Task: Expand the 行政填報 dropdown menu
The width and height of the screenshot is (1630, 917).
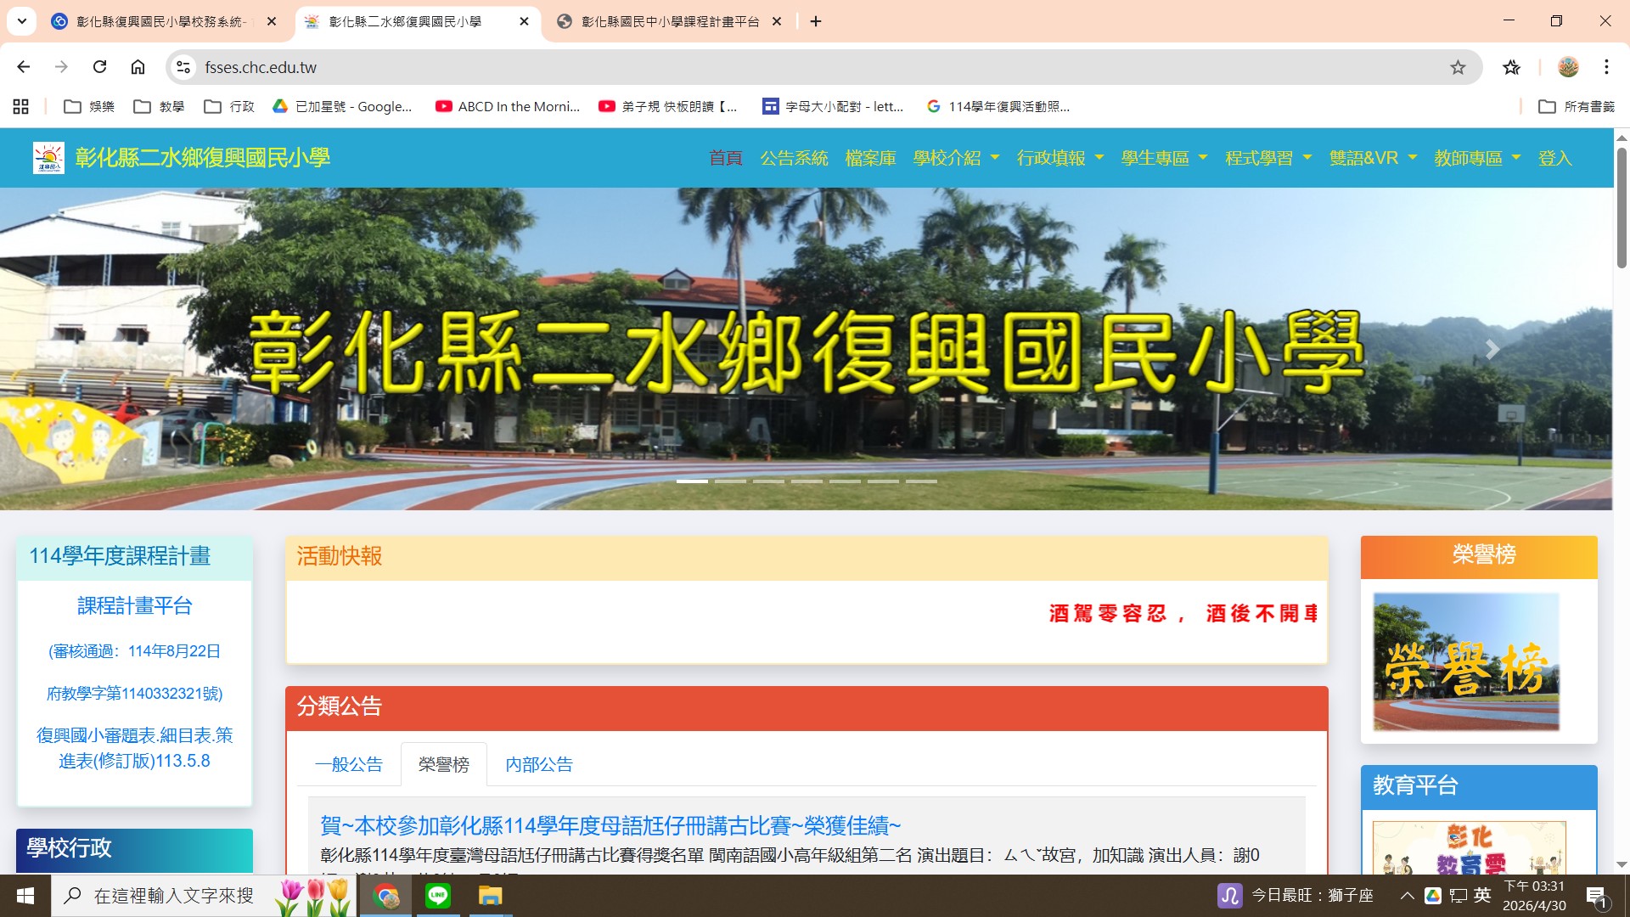Action: click(x=1060, y=158)
